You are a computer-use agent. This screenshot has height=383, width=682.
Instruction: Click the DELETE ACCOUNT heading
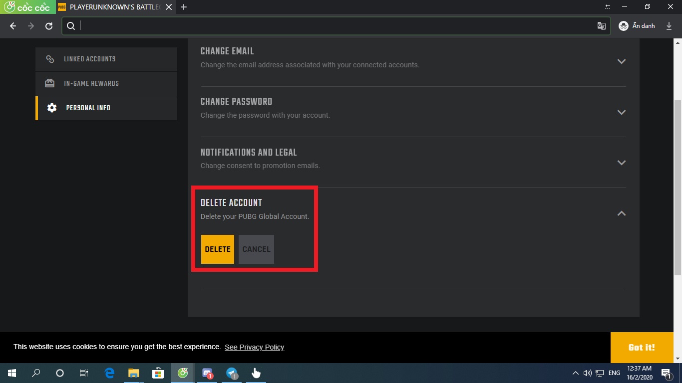[231, 203]
